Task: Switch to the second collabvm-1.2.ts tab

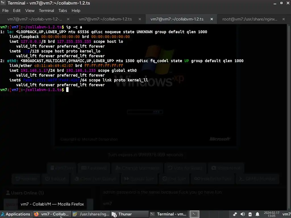Action: (x=105, y=19)
